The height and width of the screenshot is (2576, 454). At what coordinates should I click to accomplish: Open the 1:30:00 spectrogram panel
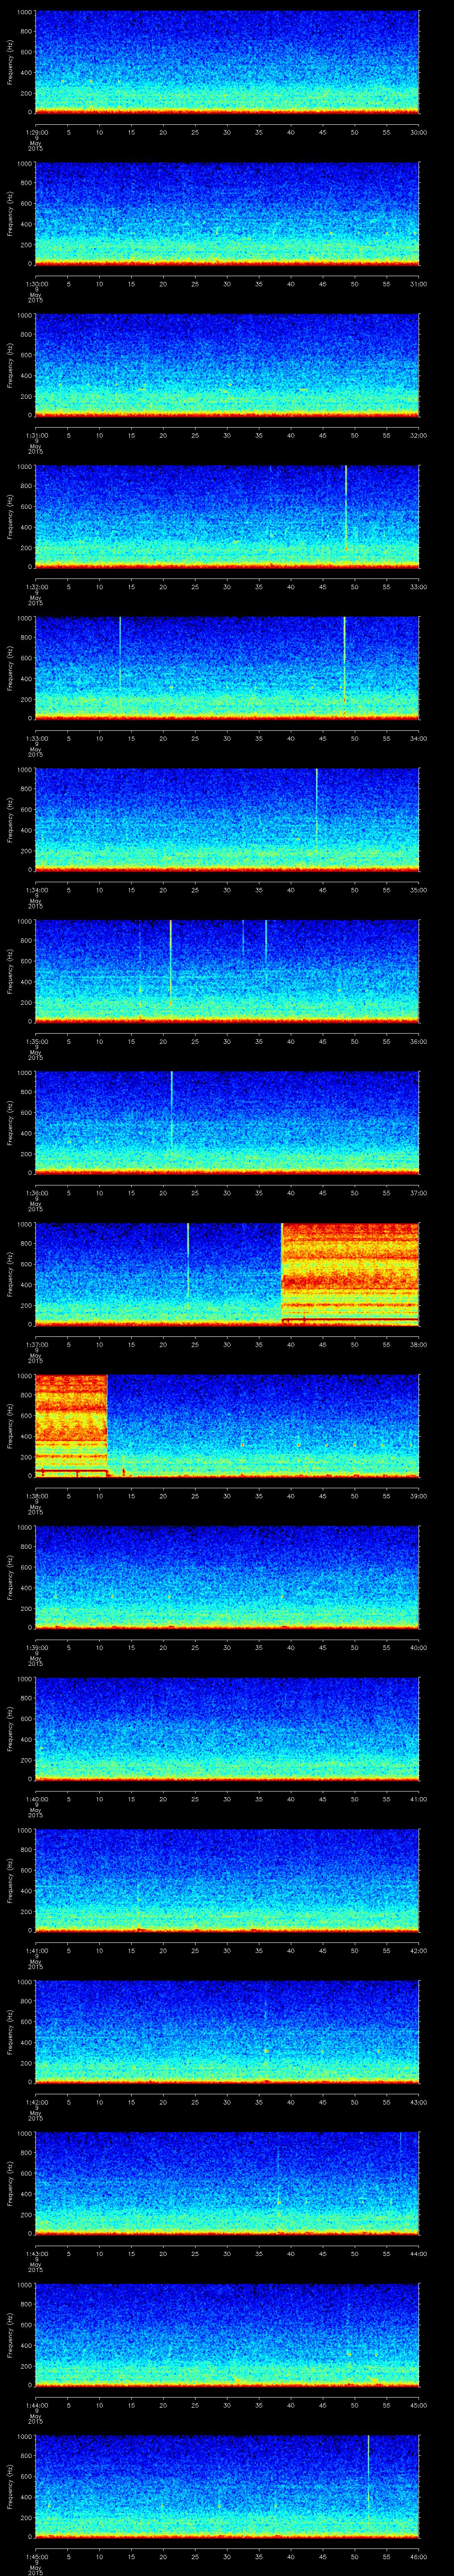[x=227, y=213]
